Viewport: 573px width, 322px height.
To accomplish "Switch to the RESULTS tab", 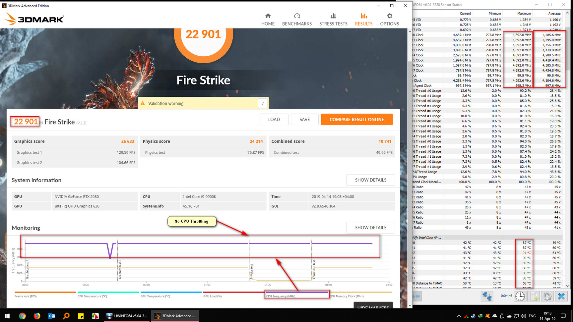I will click(x=363, y=20).
